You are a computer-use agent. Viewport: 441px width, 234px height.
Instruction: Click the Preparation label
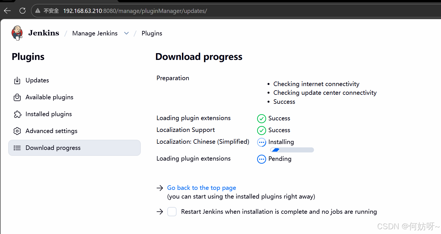173,78
